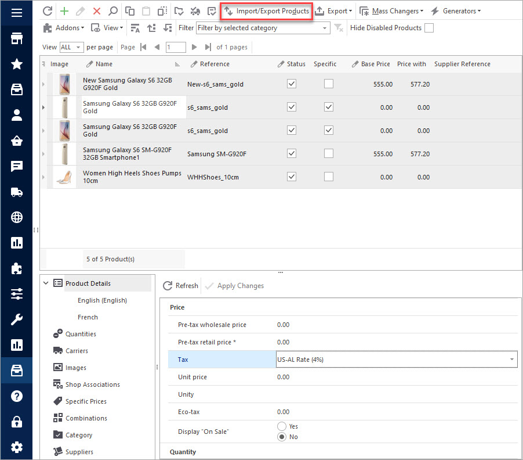
Task: Toggle Status checkbox for Women High Heels row
Action: pyautogui.click(x=292, y=177)
